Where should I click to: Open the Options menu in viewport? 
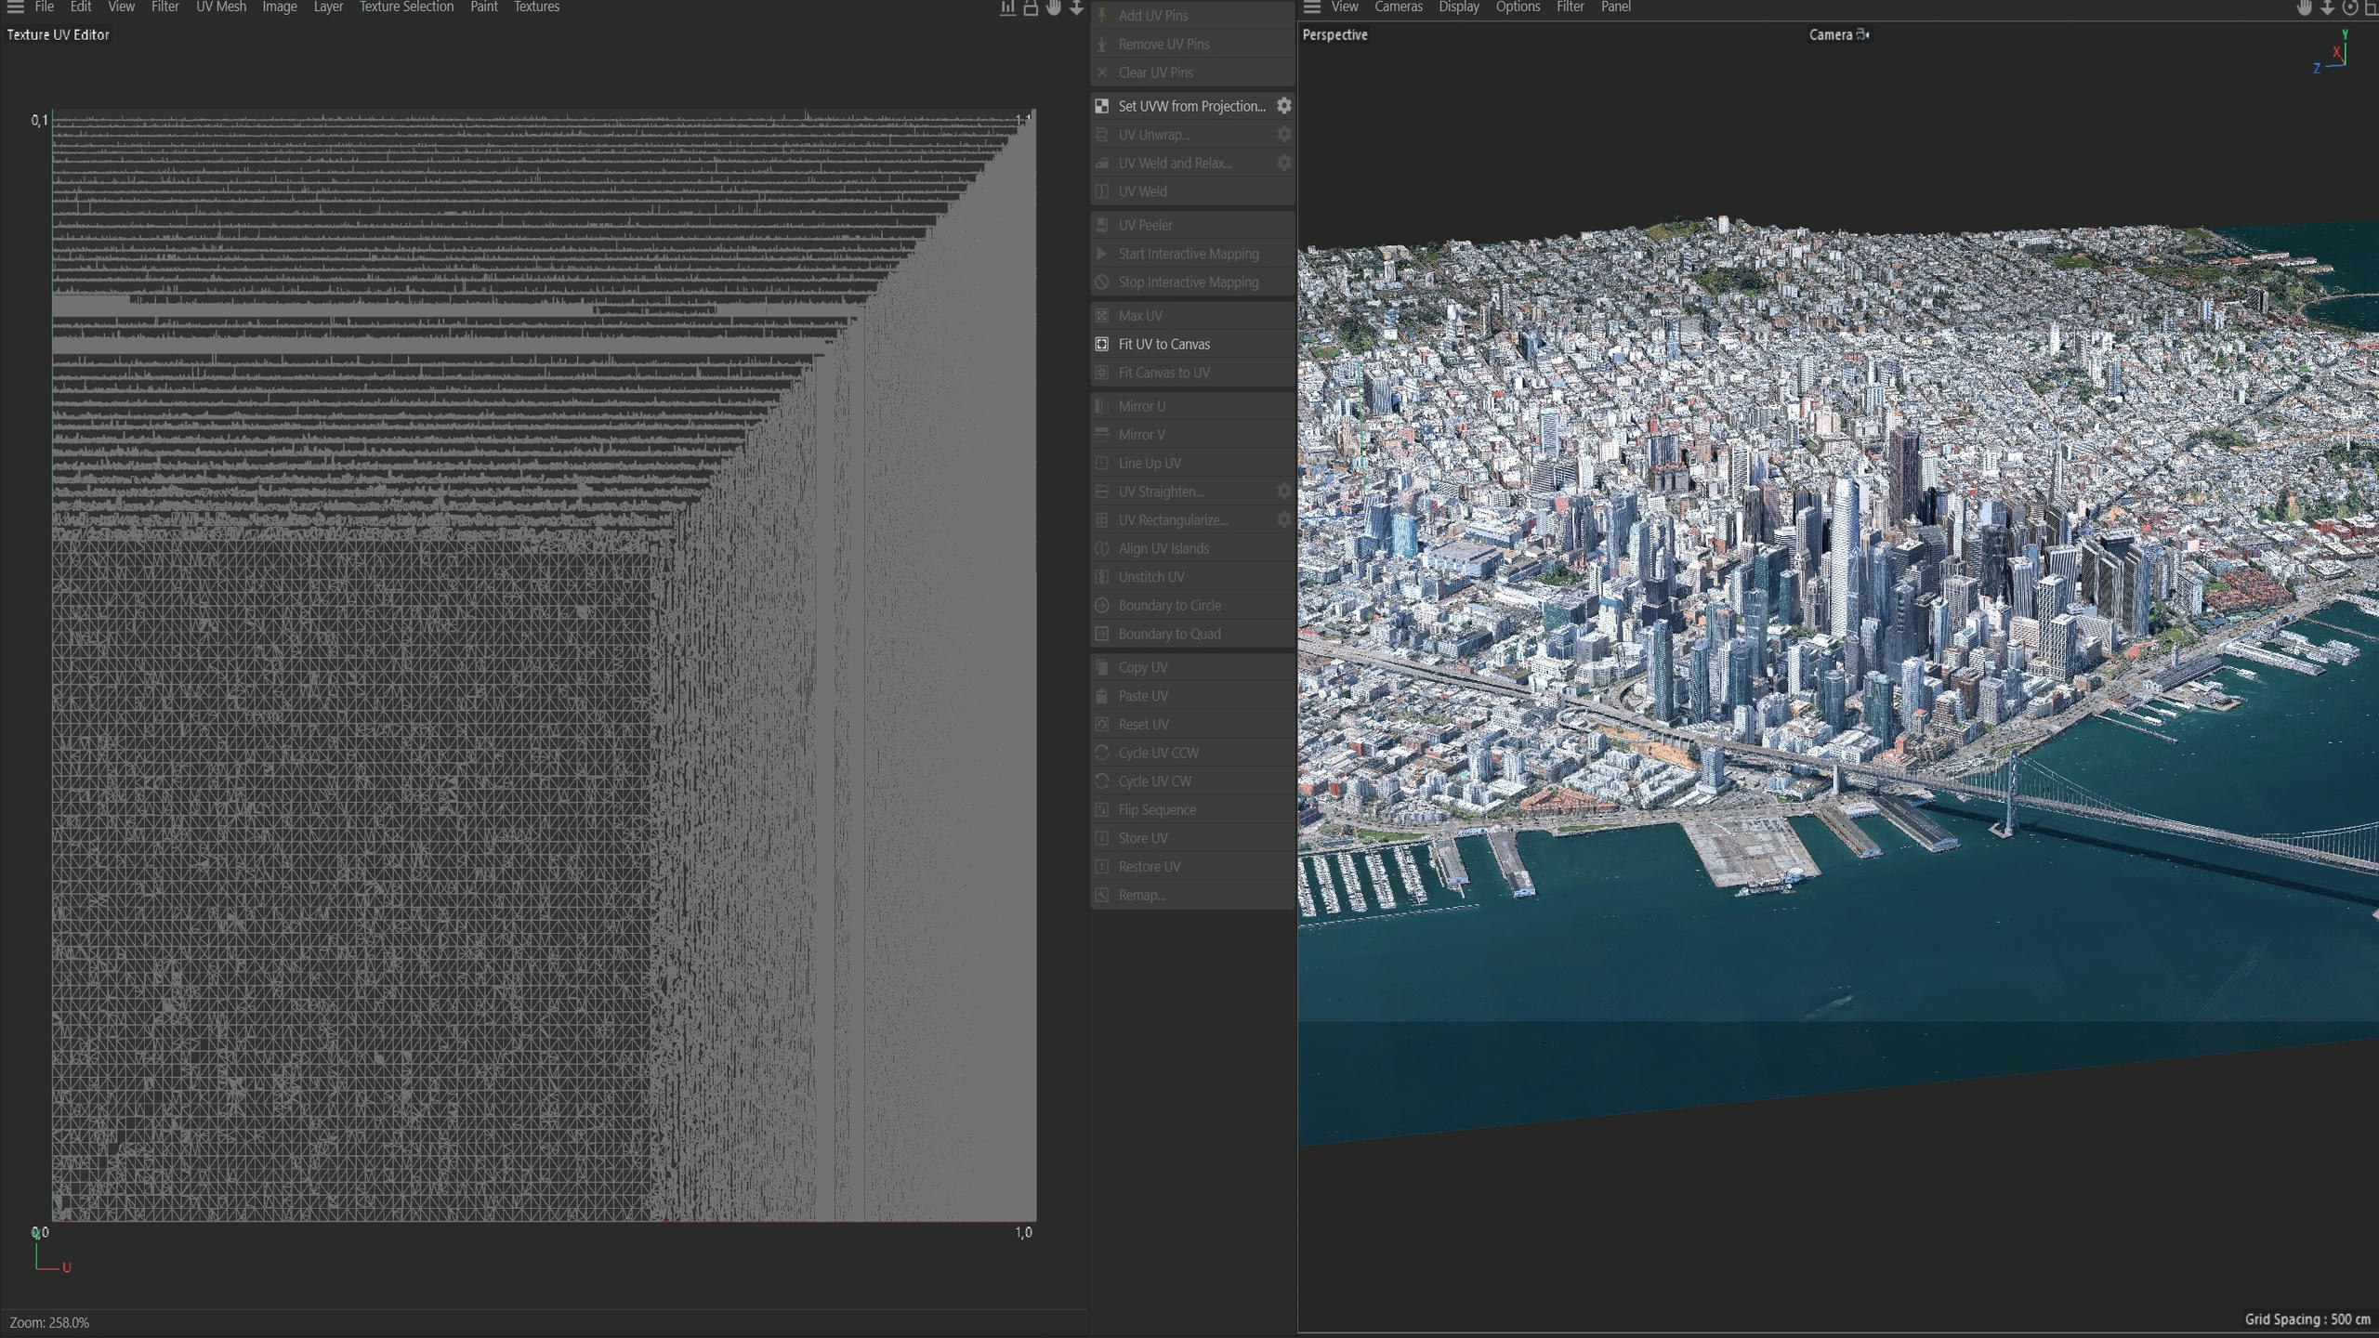1518,7
